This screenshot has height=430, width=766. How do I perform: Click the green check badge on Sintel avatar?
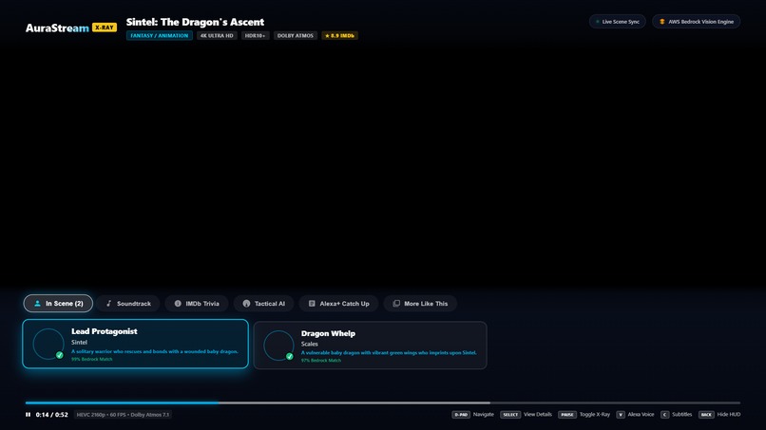point(60,355)
